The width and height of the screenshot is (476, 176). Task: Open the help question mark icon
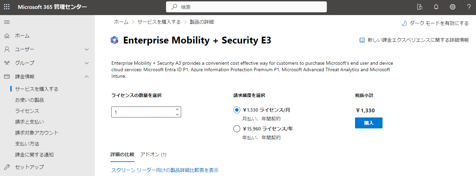[x=469, y=7]
